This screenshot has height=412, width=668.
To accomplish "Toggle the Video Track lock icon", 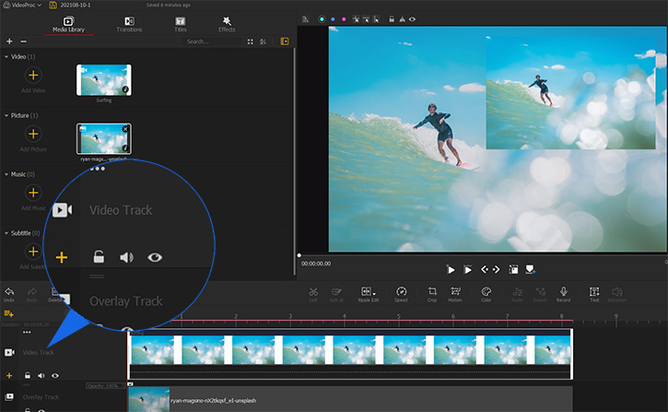I will pyautogui.click(x=28, y=376).
